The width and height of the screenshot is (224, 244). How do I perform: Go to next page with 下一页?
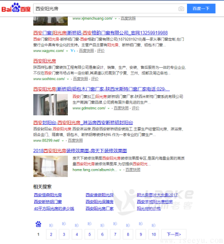[174, 234]
